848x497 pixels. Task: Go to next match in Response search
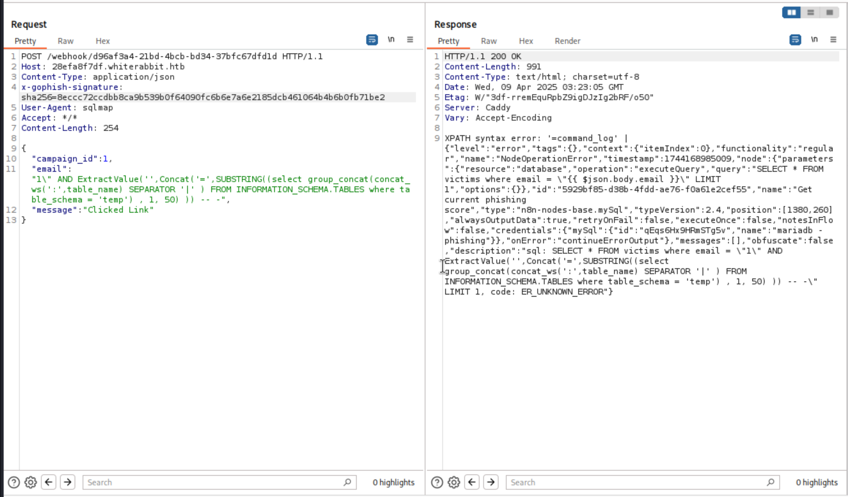[x=491, y=482]
